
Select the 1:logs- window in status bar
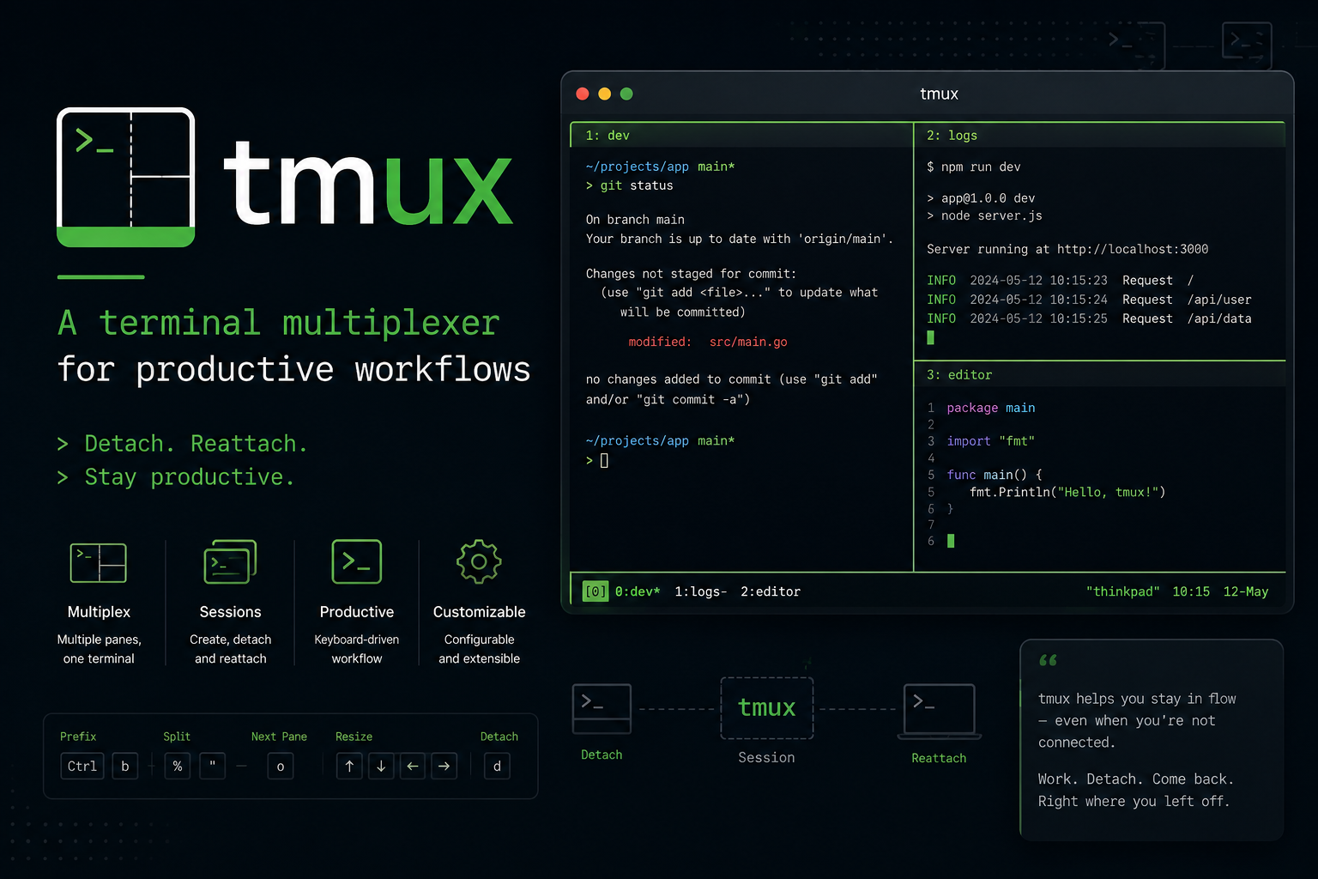(700, 591)
